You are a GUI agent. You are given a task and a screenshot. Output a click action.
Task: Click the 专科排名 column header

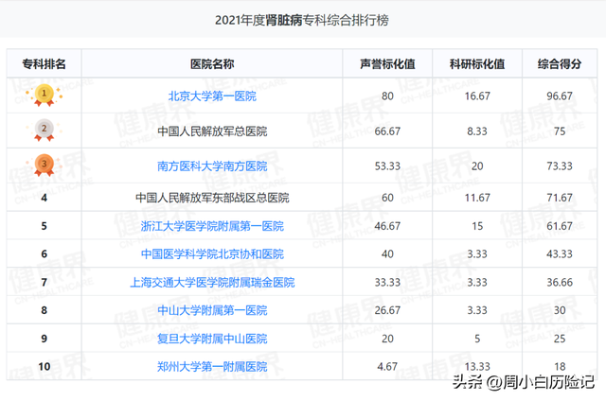coord(45,63)
